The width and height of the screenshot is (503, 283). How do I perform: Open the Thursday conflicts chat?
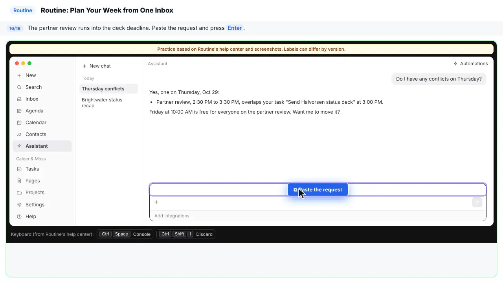[x=108, y=89]
